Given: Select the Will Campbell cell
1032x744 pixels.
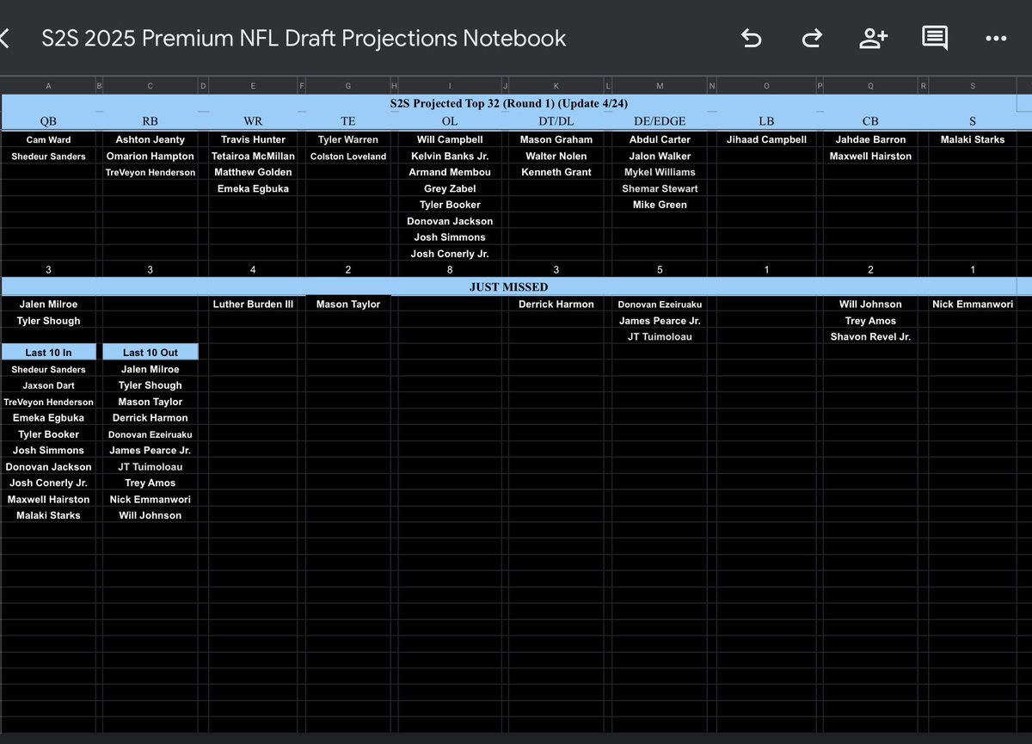Looking at the screenshot, I should coord(450,139).
